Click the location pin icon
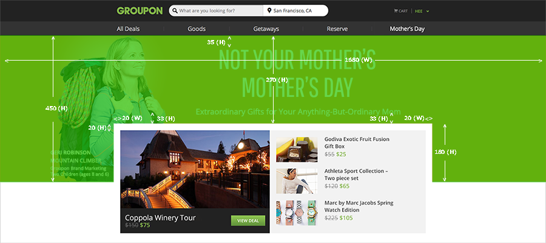 [x=269, y=11]
